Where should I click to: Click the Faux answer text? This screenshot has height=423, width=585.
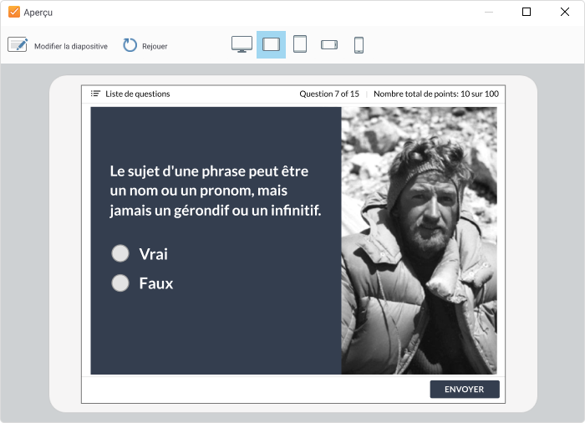tap(156, 283)
